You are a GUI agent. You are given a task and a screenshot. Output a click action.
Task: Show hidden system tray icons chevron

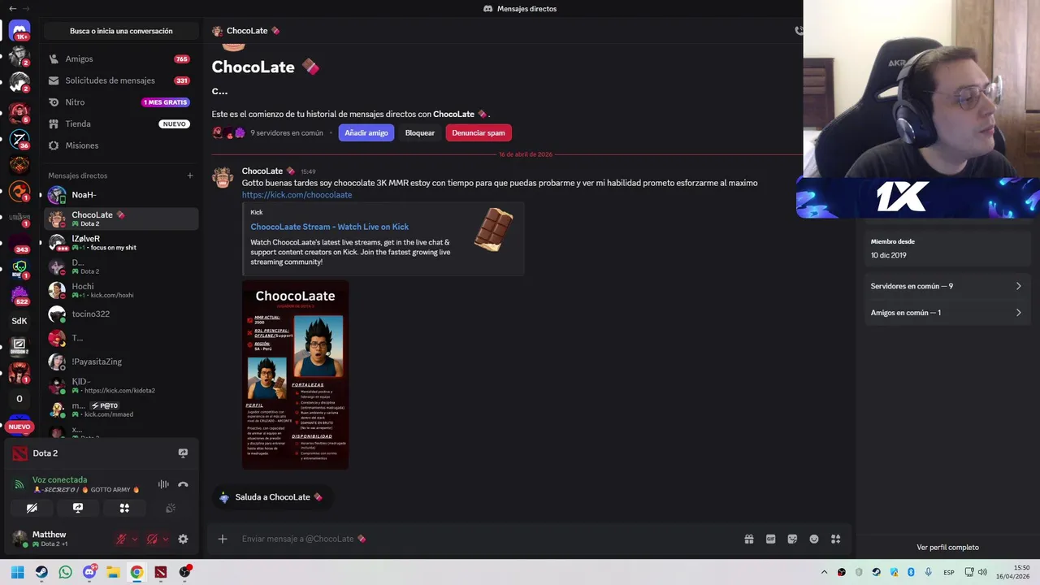point(824,572)
